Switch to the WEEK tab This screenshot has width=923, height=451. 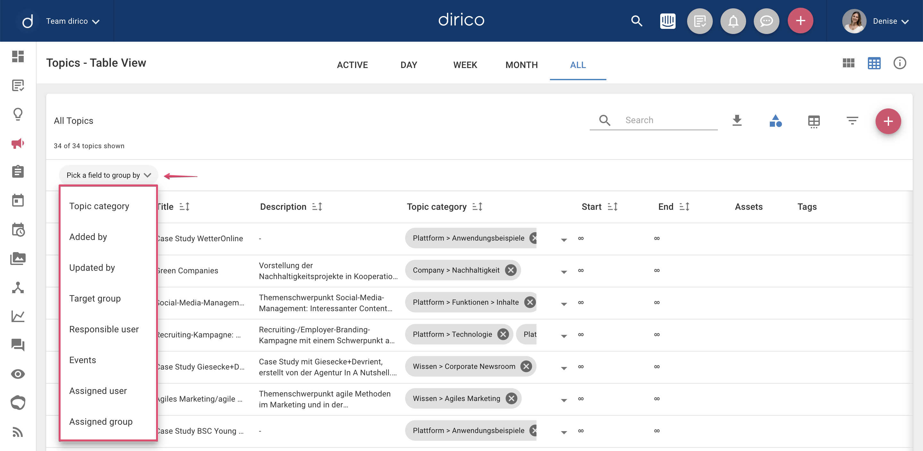(465, 65)
